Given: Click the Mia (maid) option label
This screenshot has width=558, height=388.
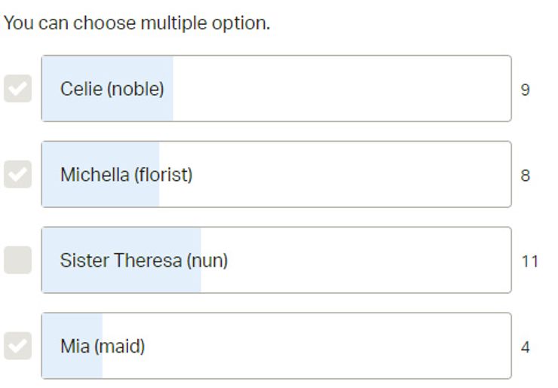Looking at the screenshot, I should pyautogui.click(x=103, y=347).
